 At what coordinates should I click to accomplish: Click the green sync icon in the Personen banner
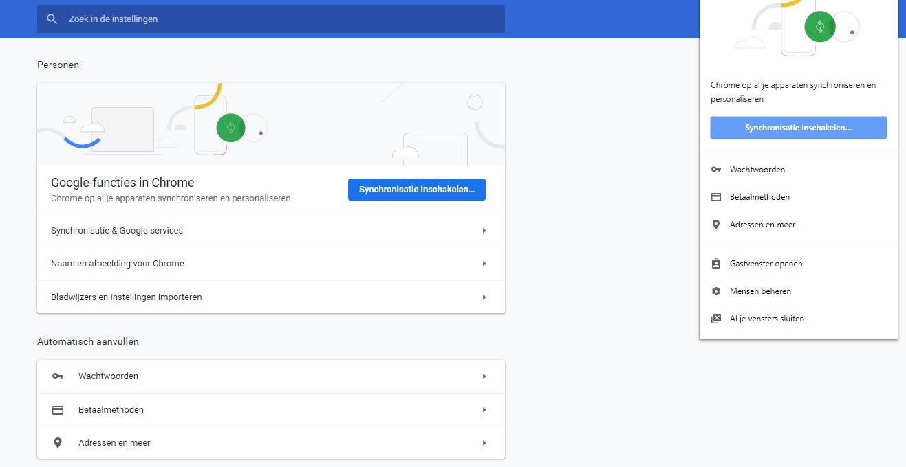click(x=230, y=128)
